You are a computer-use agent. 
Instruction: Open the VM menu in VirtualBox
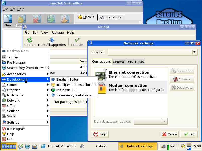(13, 9)
